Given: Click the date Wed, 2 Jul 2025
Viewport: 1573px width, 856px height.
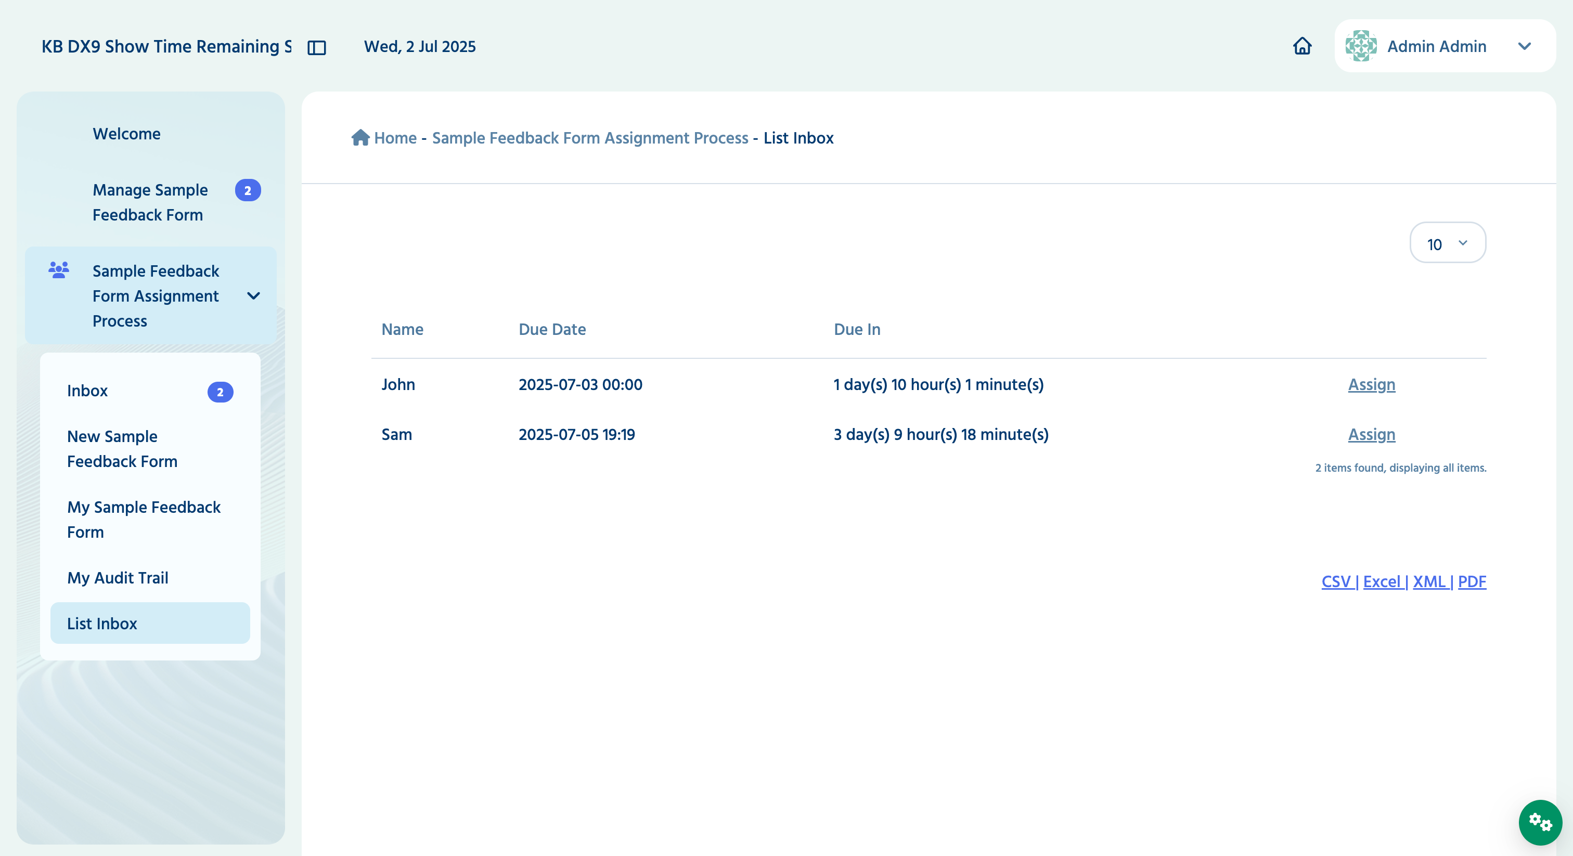Looking at the screenshot, I should [420, 46].
